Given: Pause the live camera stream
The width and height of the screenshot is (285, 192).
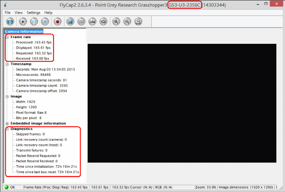Looking at the screenshot, I should 34,22.
